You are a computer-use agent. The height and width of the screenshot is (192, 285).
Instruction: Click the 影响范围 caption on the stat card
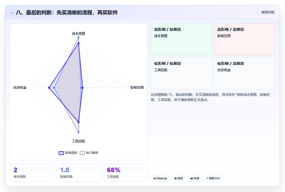point(66,176)
